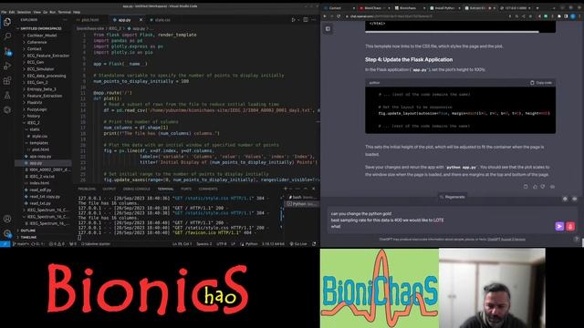Image resolution: width=584 pixels, height=328 pixels.
Task: Open the Edit menu
Action: (12, 12)
